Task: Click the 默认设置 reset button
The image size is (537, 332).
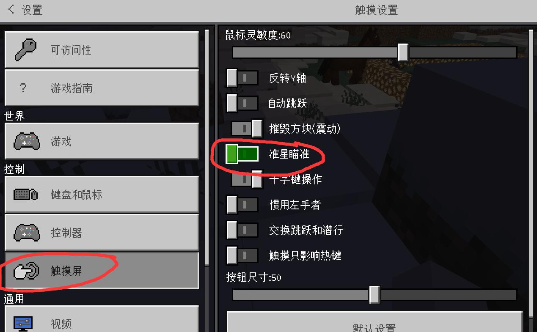Action: (375, 323)
